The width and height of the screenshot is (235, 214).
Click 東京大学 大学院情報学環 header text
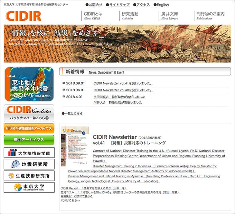point(36,4)
